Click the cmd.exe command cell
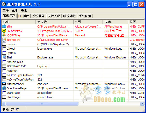Screen dimensions: 146x113 tap(43, 84)
